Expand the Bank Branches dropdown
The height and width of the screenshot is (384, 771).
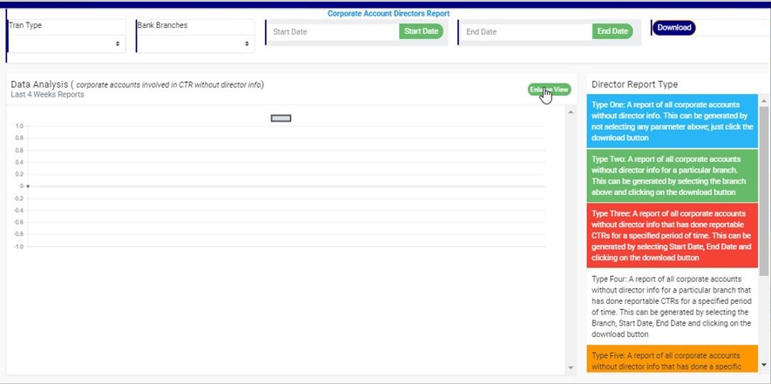click(x=194, y=43)
